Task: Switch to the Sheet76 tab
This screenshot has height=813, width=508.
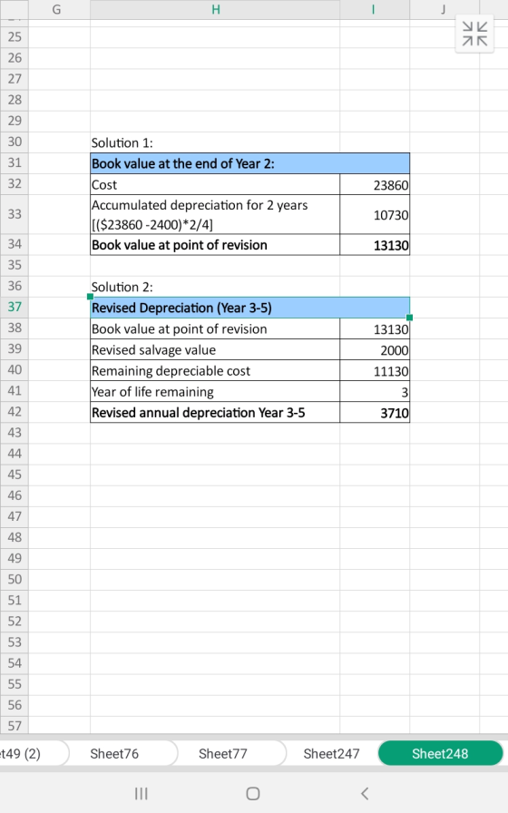Action: [114, 753]
